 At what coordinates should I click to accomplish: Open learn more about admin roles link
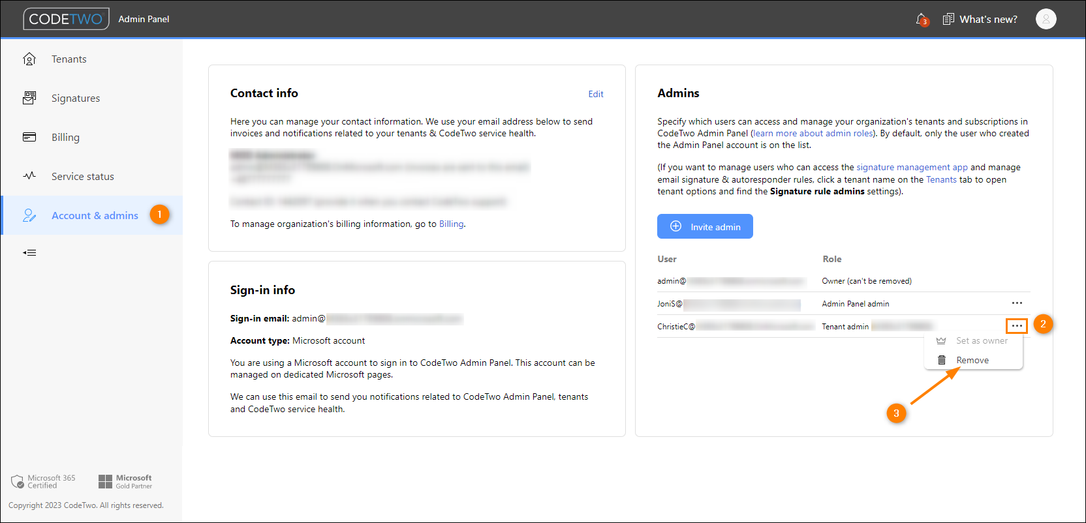click(813, 133)
